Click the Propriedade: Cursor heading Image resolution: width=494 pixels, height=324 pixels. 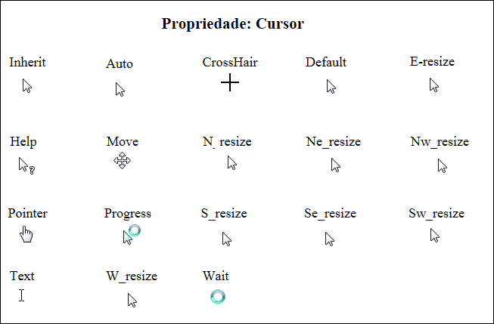233,23
